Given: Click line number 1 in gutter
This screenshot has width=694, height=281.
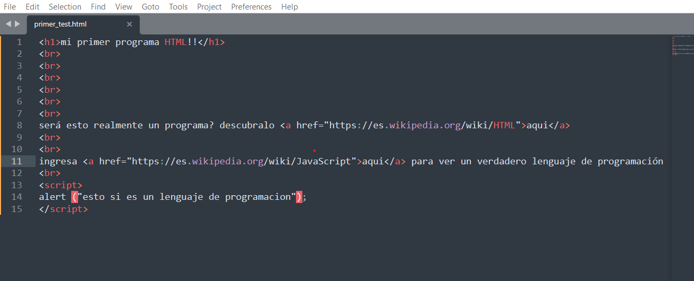Looking at the screenshot, I should [x=19, y=42].
